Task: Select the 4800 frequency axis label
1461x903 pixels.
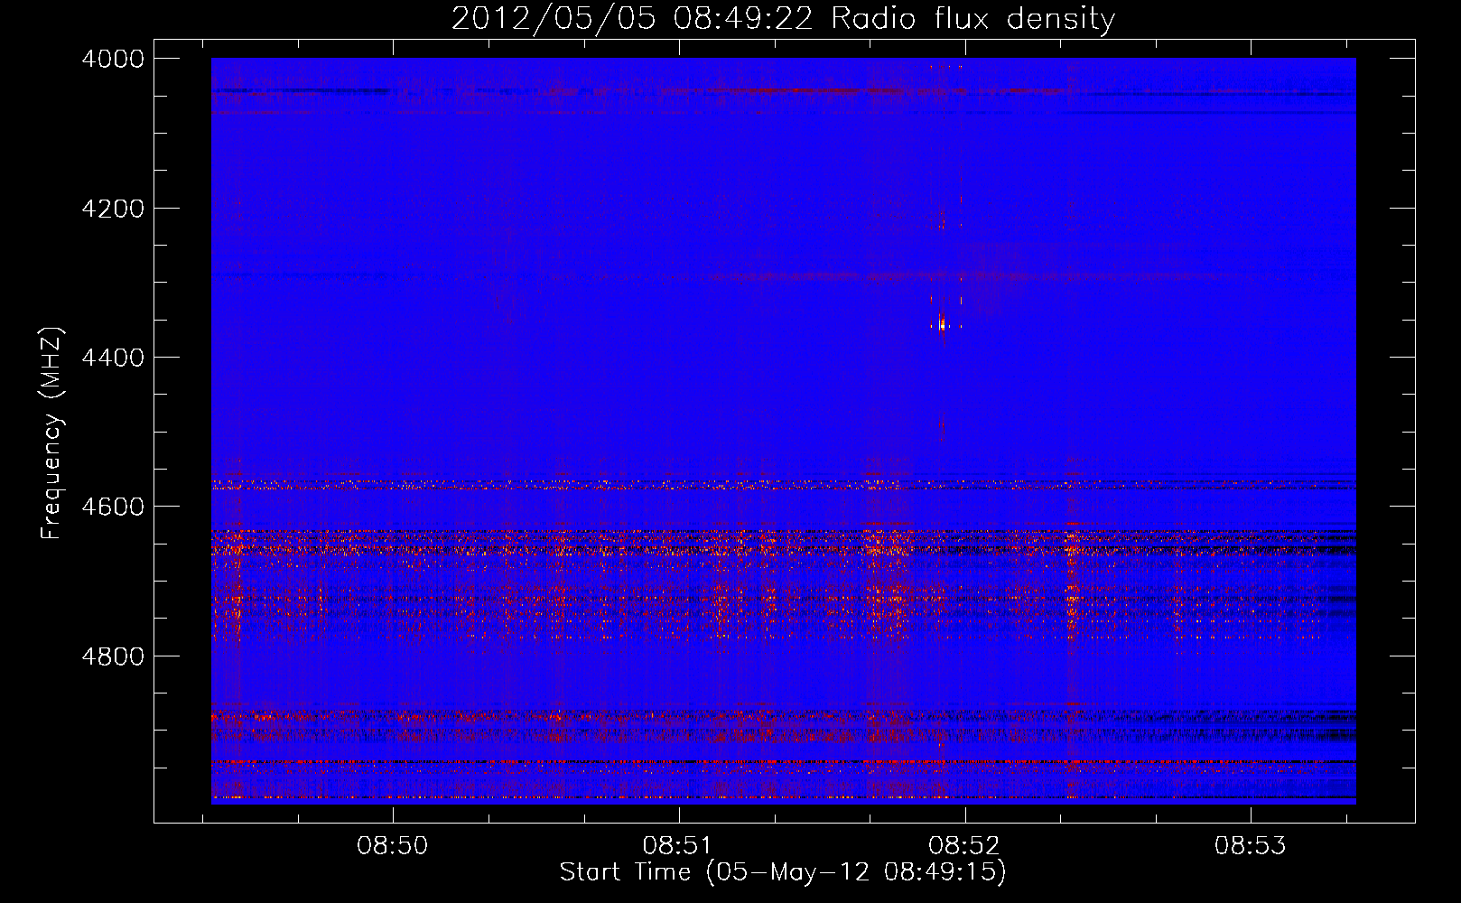Action: pyautogui.click(x=113, y=656)
